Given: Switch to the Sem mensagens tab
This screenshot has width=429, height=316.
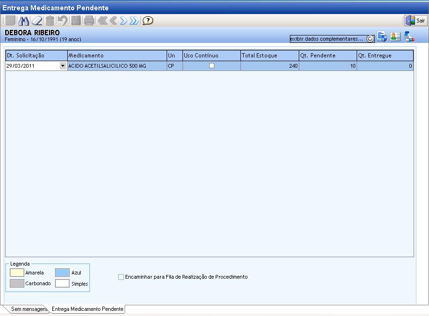Looking at the screenshot, I should pyautogui.click(x=29, y=309).
